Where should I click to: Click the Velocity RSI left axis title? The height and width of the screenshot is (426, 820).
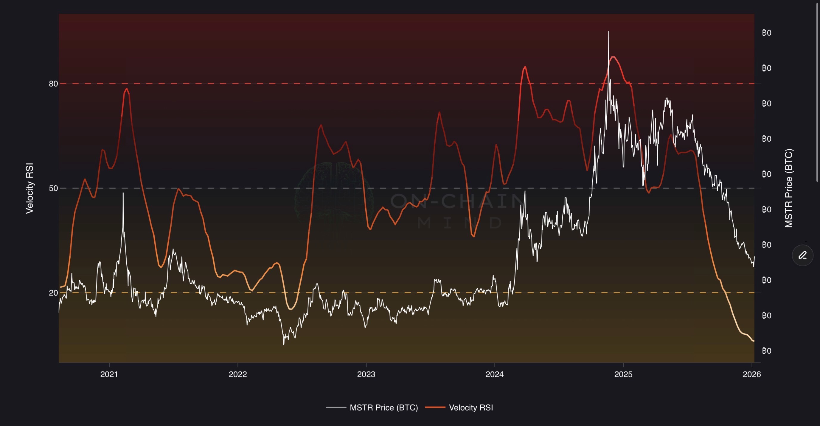pyautogui.click(x=29, y=188)
